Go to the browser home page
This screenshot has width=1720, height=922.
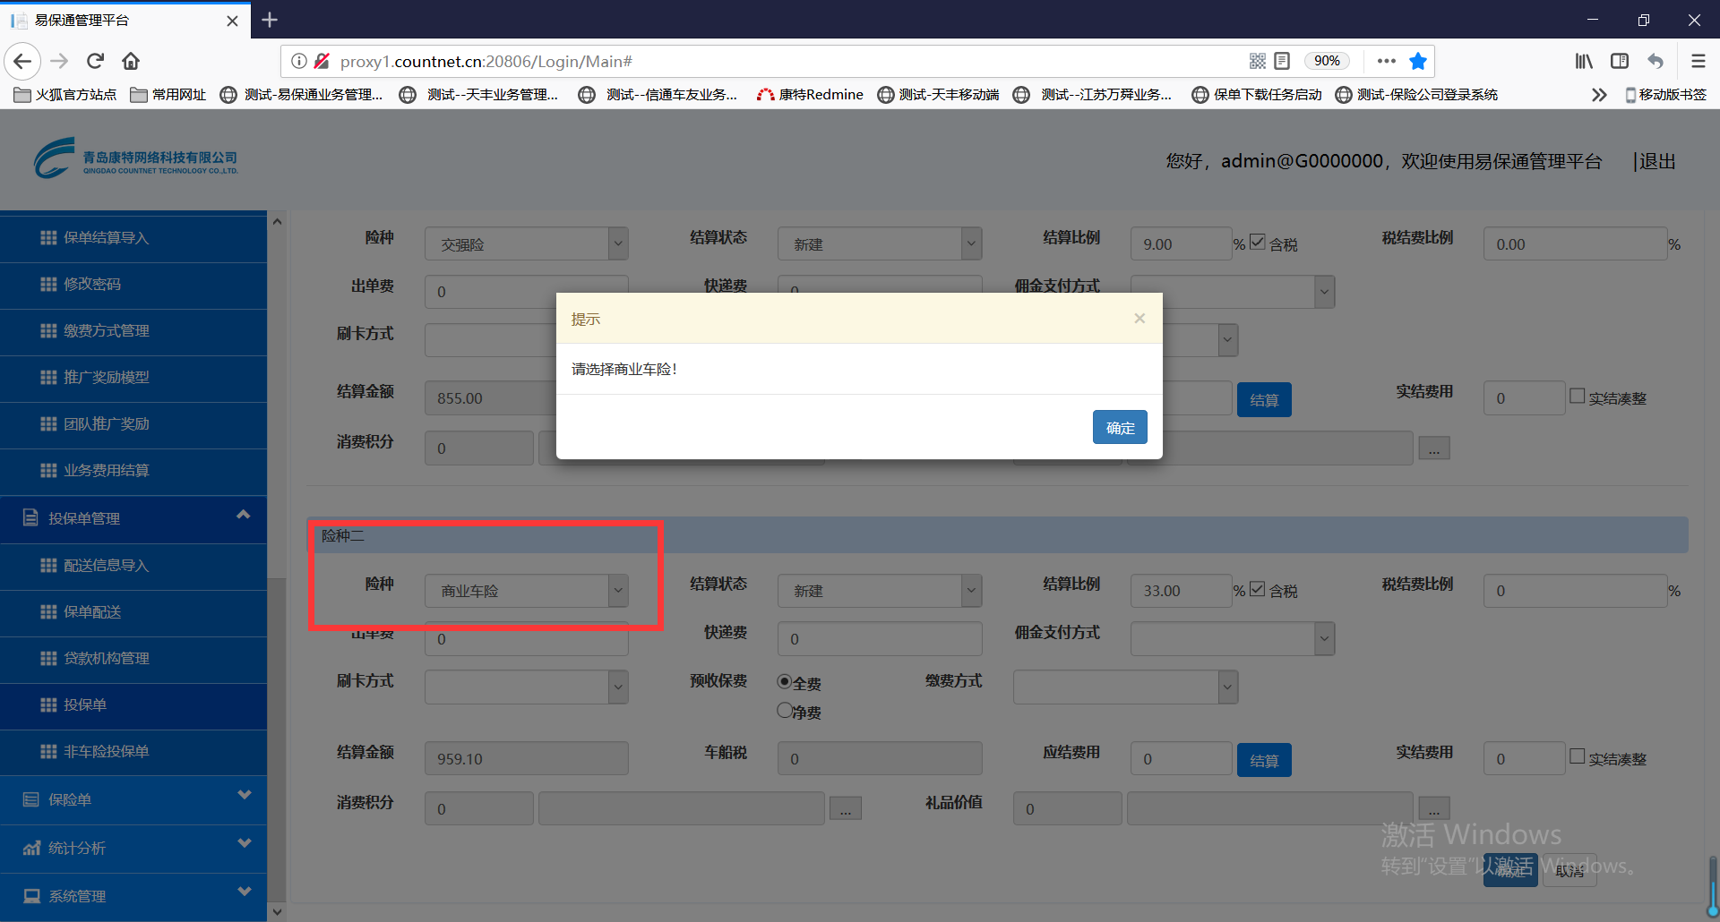[x=131, y=61]
